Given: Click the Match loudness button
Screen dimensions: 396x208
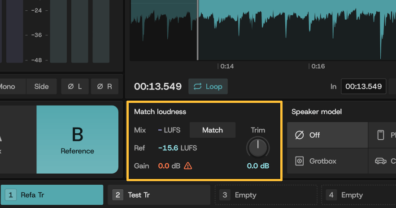Looking at the screenshot, I should click(213, 130).
